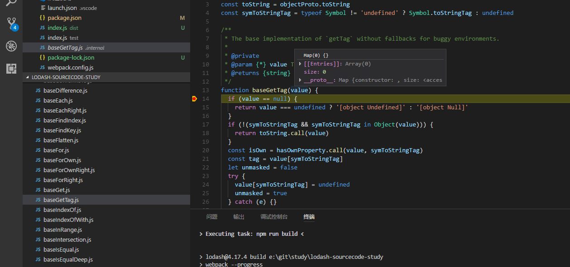
Task: Expand the [[Entries]] node in debug hover
Action: pos(300,64)
